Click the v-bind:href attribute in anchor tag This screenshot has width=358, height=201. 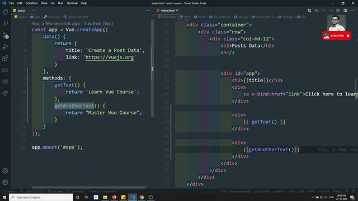[267, 94]
